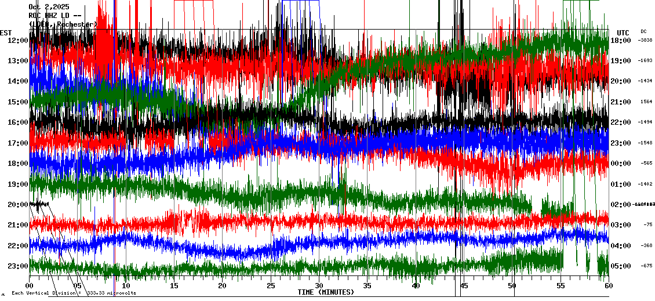Click the 15 minute axis tick label

click(174, 286)
